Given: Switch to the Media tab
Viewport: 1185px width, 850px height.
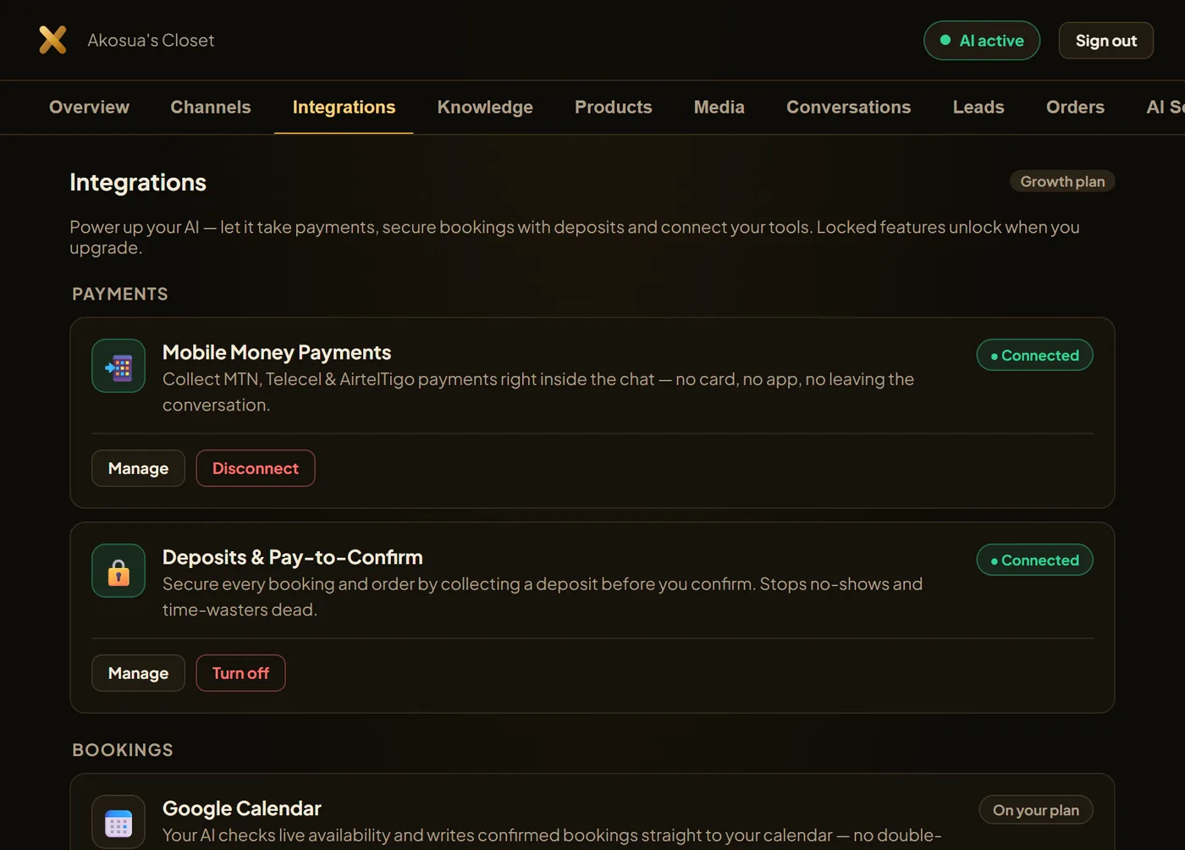Looking at the screenshot, I should pos(719,108).
